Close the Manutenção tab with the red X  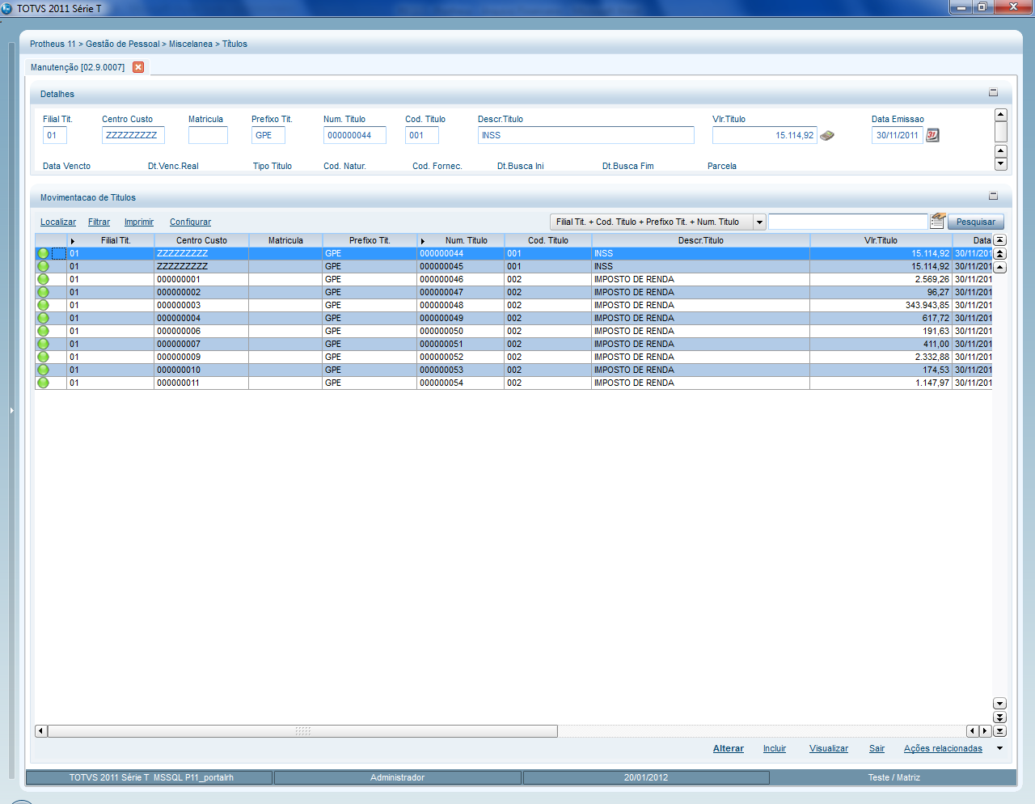138,67
